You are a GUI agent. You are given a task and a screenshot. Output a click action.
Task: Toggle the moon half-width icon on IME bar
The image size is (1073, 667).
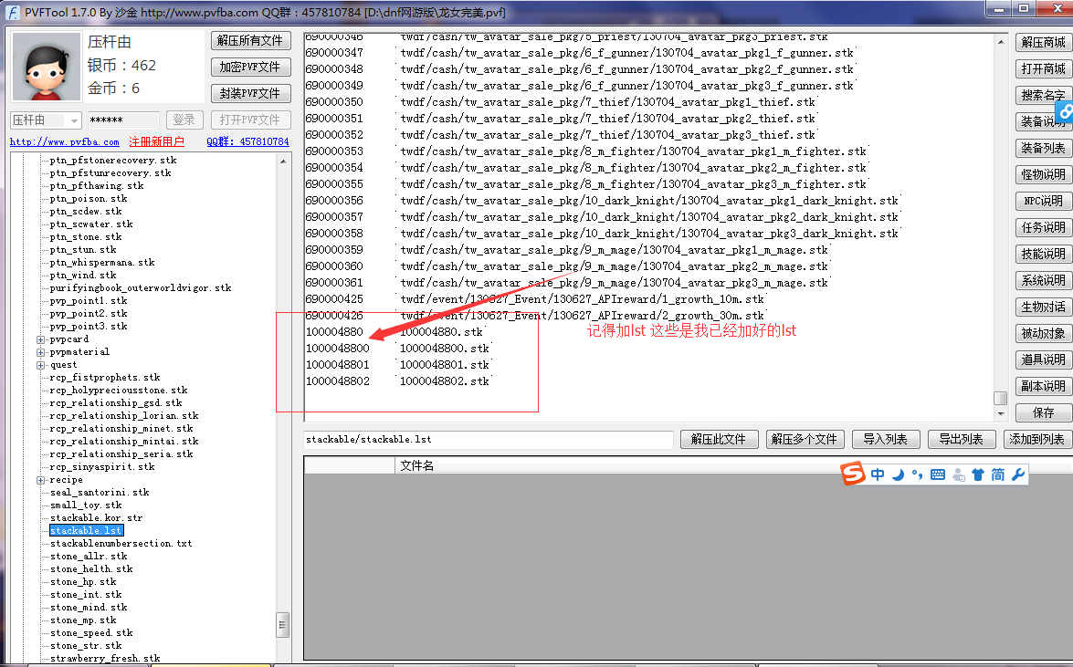[898, 474]
